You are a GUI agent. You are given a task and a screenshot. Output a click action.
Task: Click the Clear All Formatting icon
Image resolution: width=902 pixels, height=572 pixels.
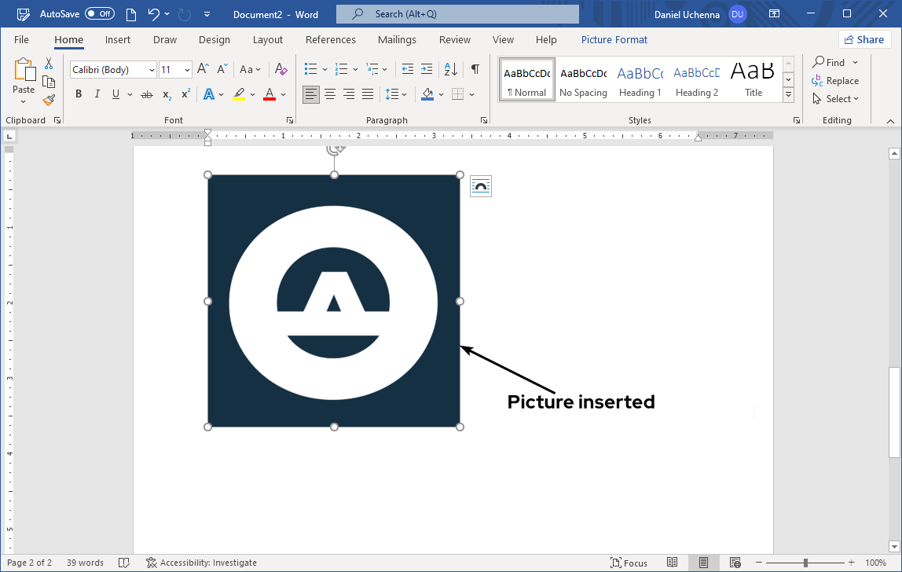point(281,69)
